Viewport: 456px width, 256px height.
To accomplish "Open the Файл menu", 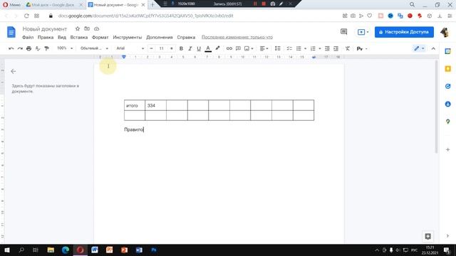I will 28,37.
